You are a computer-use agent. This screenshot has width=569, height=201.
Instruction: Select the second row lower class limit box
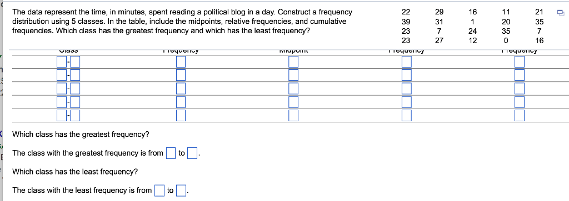pyautogui.click(x=62, y=75)
